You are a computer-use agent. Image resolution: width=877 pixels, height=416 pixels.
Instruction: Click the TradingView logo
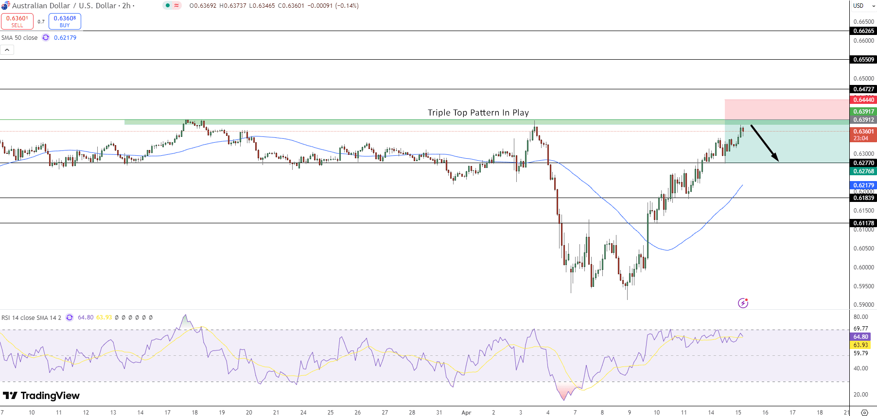click(x=41, y=396)
